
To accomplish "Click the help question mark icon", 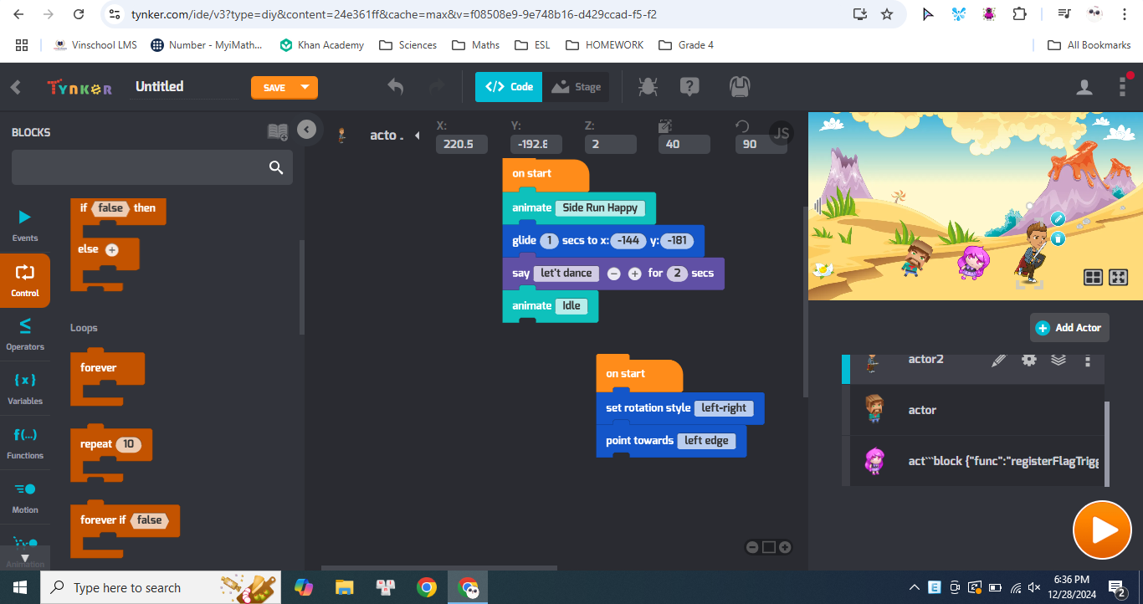I will coord(689,86).
